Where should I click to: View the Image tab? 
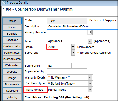click(x=12, y=78)
